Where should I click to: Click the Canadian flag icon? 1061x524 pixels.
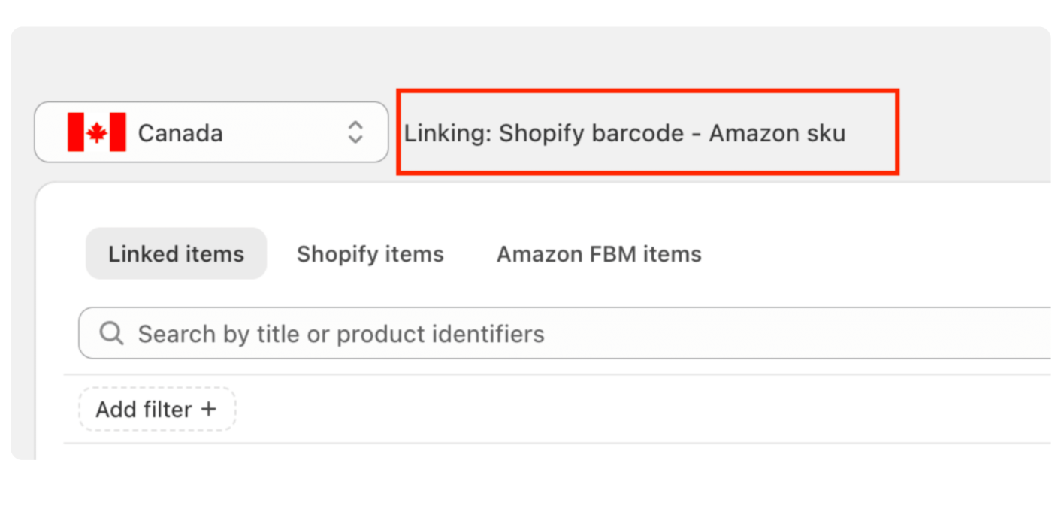click(x=97, y=132)
